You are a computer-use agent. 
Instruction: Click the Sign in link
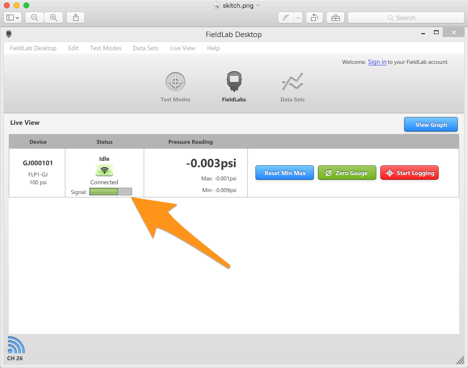click(x=377, y=62)
